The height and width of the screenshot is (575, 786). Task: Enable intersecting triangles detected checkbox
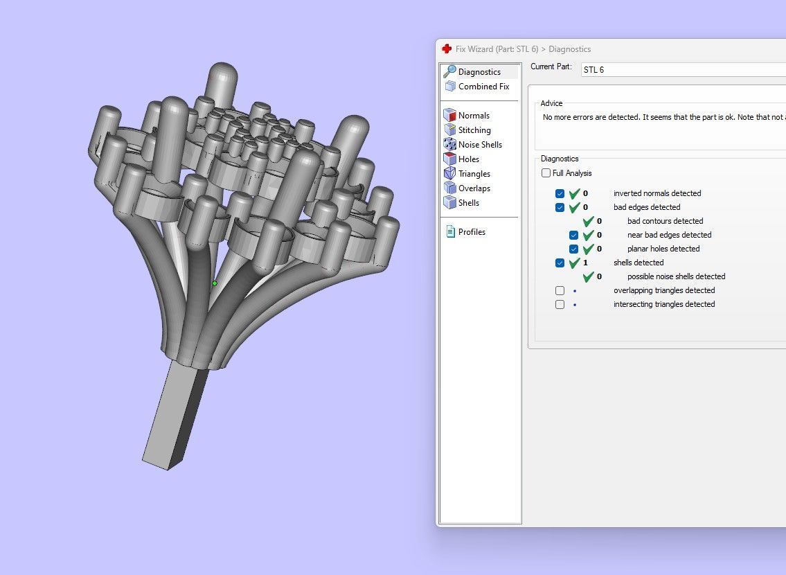[x=560, y=304]
